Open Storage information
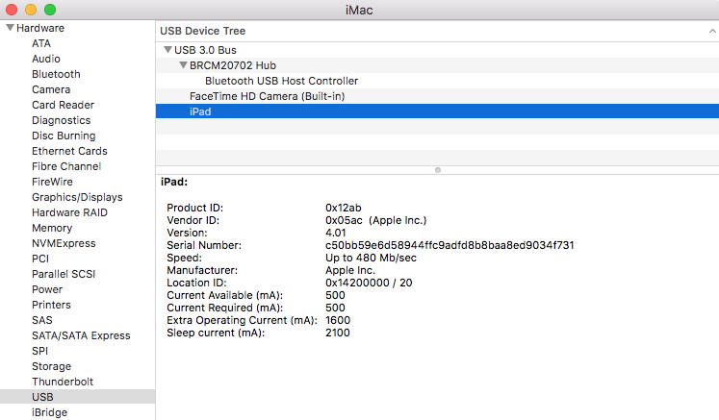 tap(51, 366)
